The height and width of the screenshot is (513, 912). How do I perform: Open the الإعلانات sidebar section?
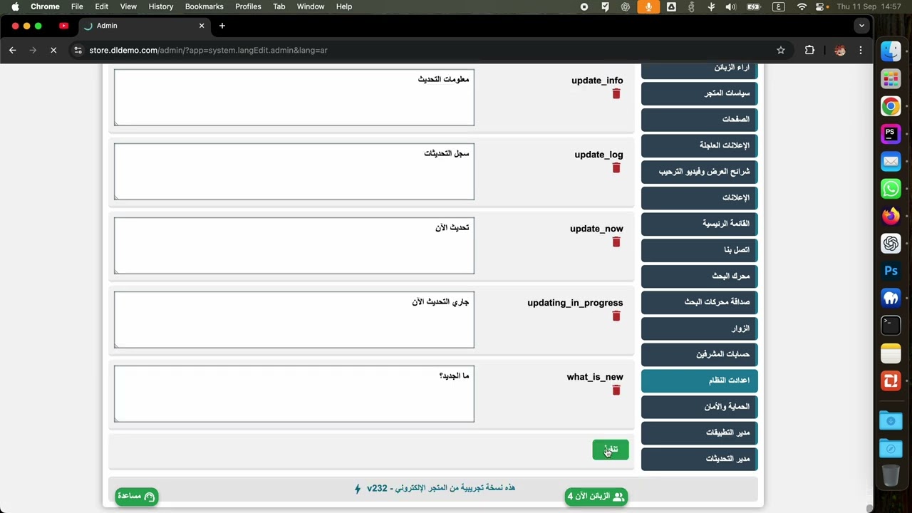[700, 197]
